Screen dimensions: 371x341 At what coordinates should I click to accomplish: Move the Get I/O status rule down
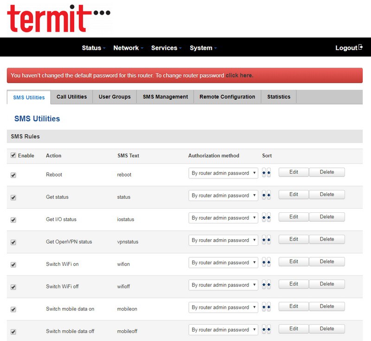tap(269, 218)
